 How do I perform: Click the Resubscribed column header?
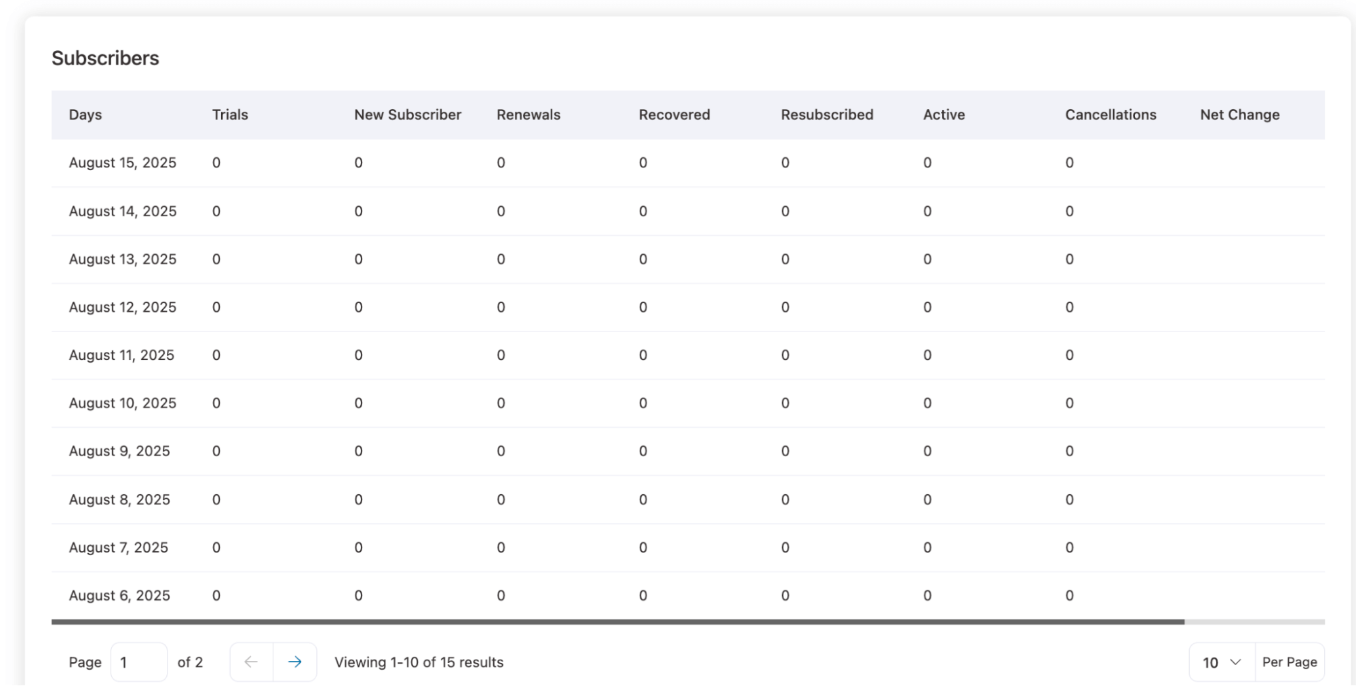click(x=827, y=115)
